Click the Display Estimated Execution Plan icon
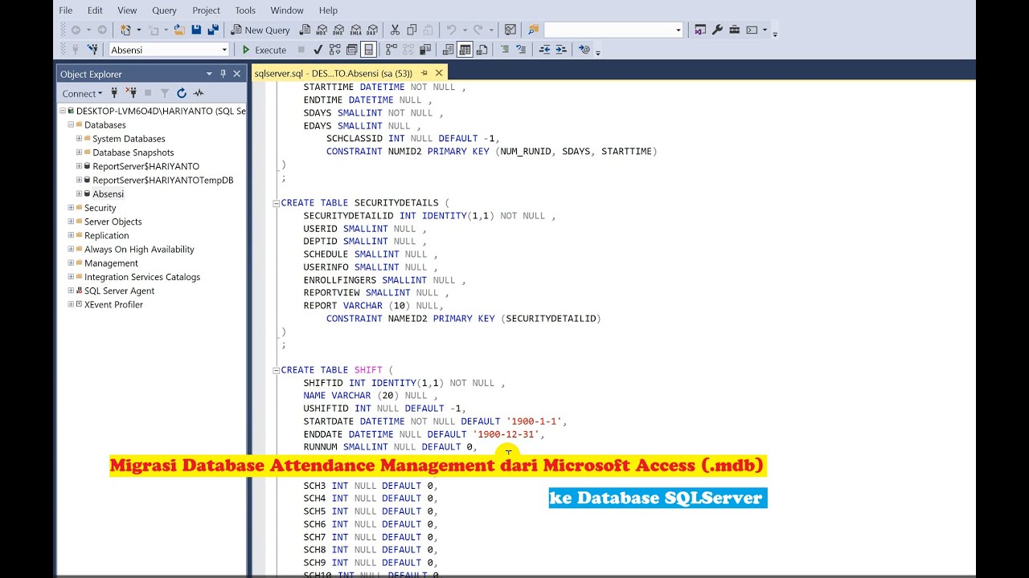Screen dimensions: 1029x578 (x=335, y=50)
